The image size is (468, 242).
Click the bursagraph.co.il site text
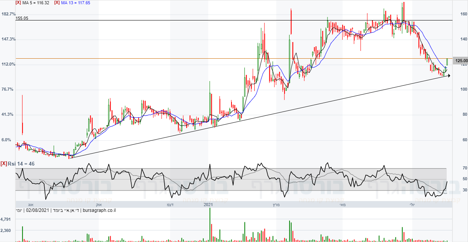pyautogui.click(x=100, y=210)
